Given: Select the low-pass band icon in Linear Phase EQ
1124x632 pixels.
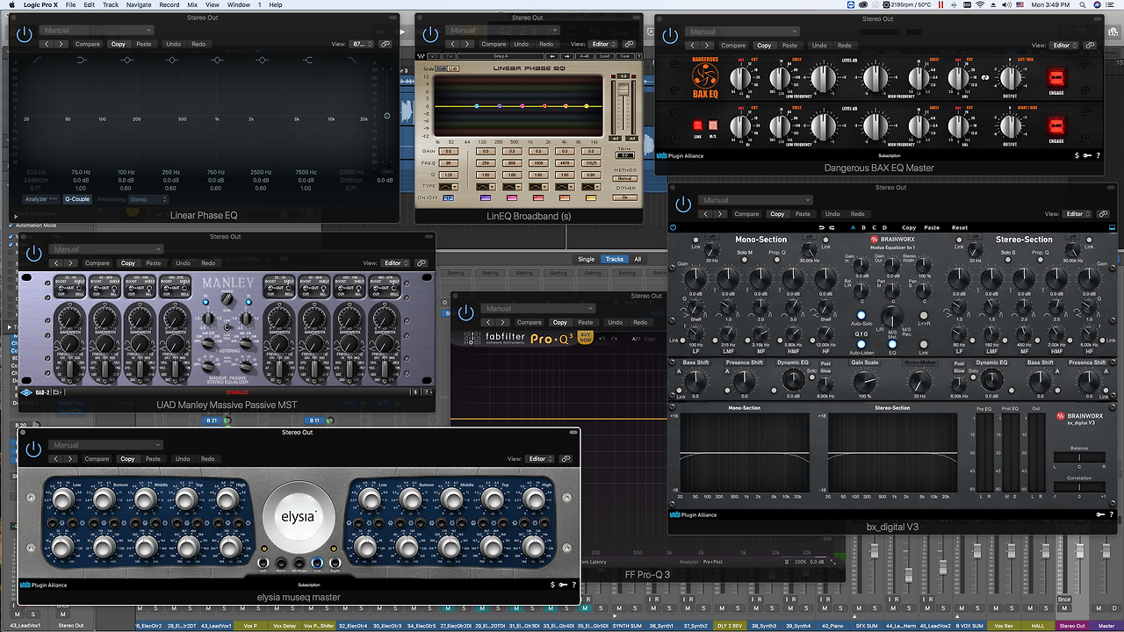Looking at the screenshot, I should 353,60.
